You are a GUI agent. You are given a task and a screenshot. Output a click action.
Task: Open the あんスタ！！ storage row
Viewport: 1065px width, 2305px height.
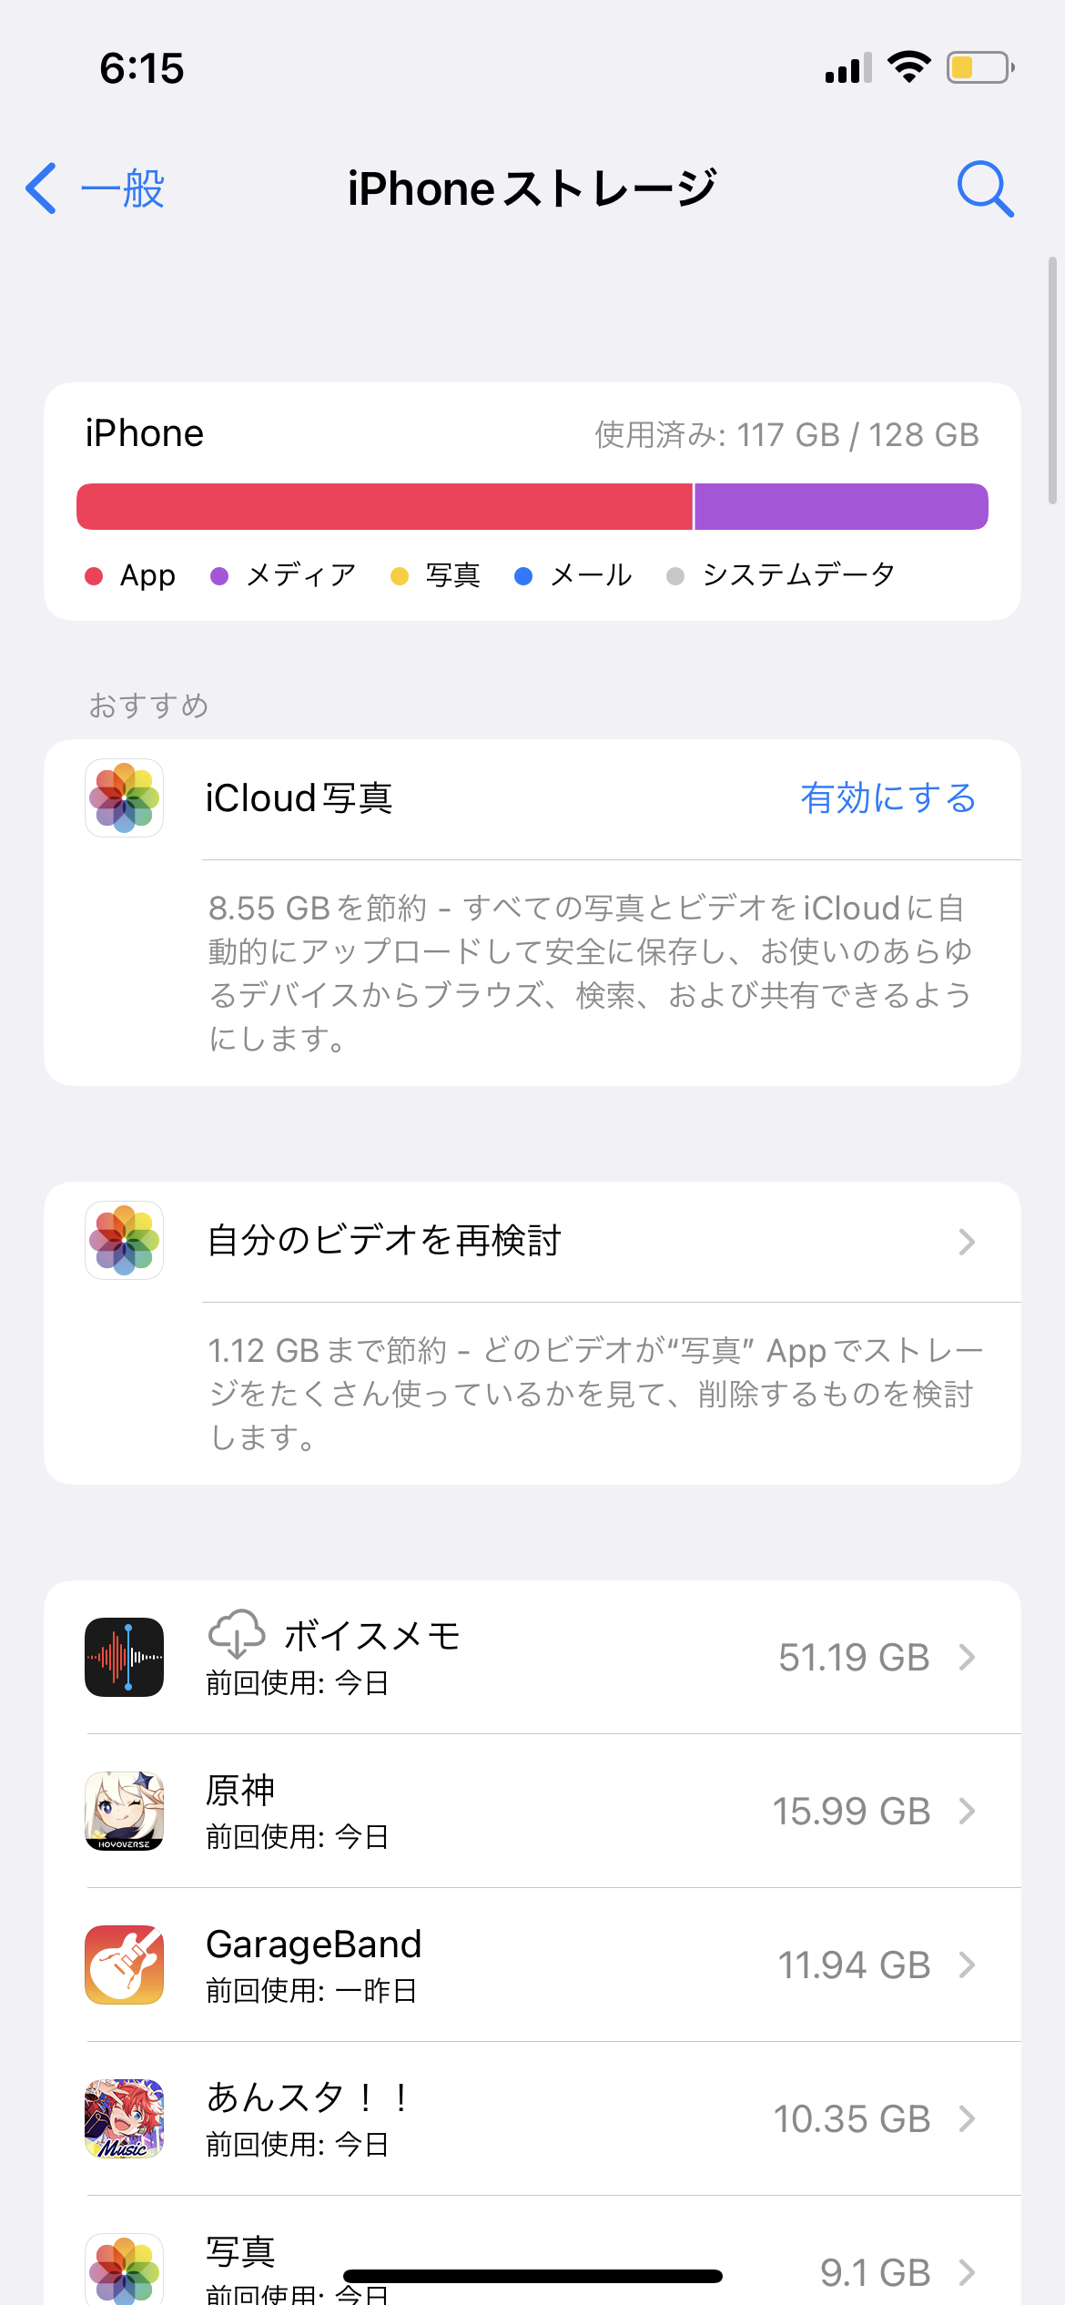tap(546, 2118)
